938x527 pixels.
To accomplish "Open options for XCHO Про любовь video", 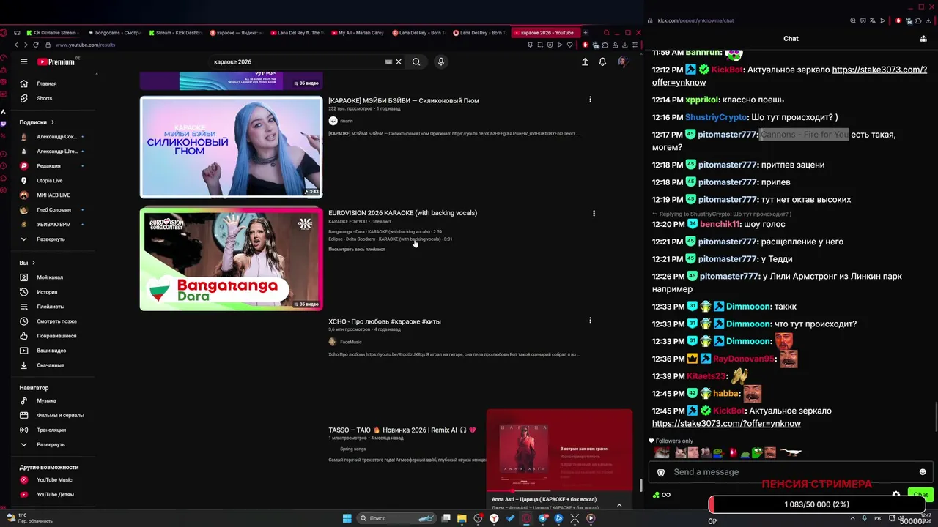I will pos(590,320).
